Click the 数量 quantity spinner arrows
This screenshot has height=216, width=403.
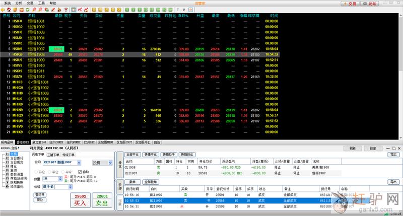[x=60, y=179]
